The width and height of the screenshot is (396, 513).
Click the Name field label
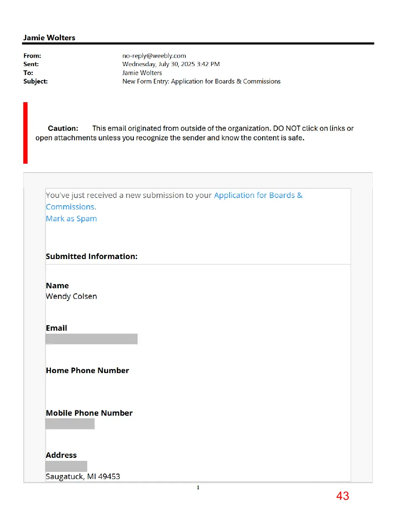pos(57,286)
